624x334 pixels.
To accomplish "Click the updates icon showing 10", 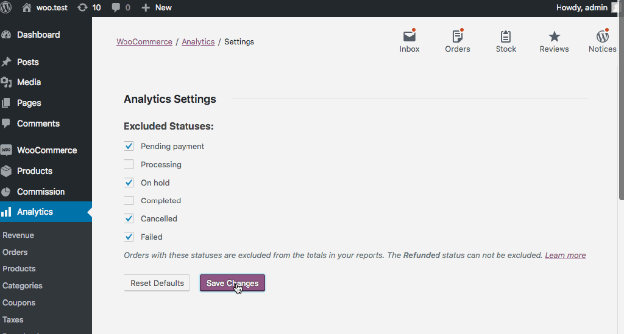I will [89, 8].
